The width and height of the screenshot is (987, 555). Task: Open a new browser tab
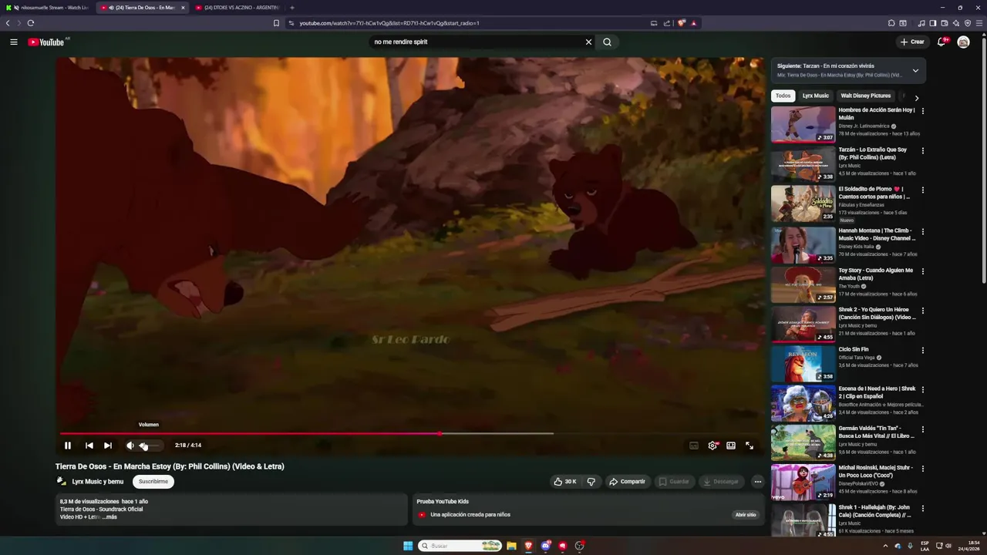[x=292, y=8]
